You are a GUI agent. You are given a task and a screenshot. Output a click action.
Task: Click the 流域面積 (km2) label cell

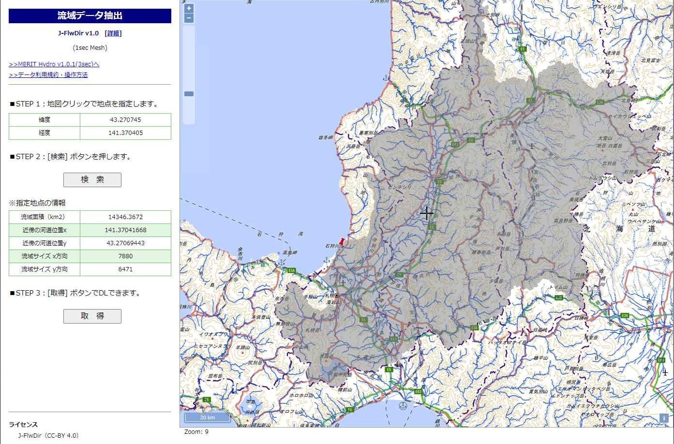45,217
